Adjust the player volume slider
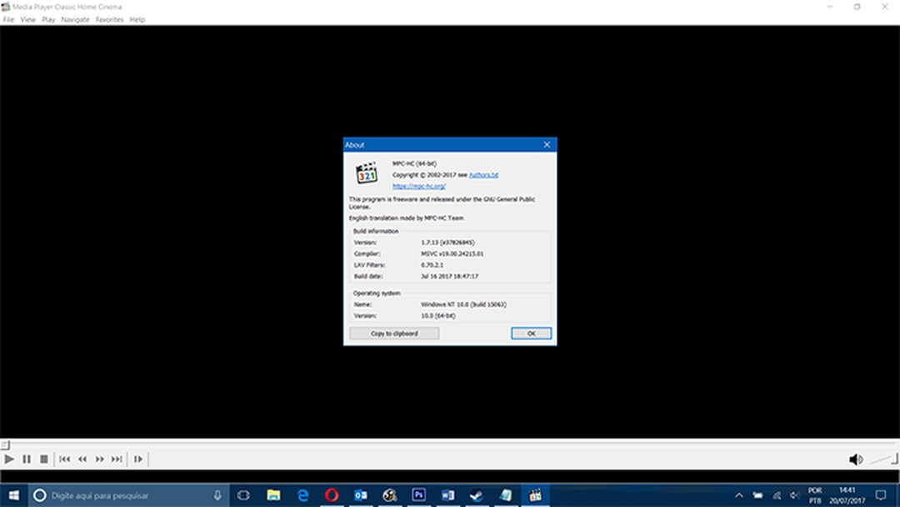 pos(882,459)
